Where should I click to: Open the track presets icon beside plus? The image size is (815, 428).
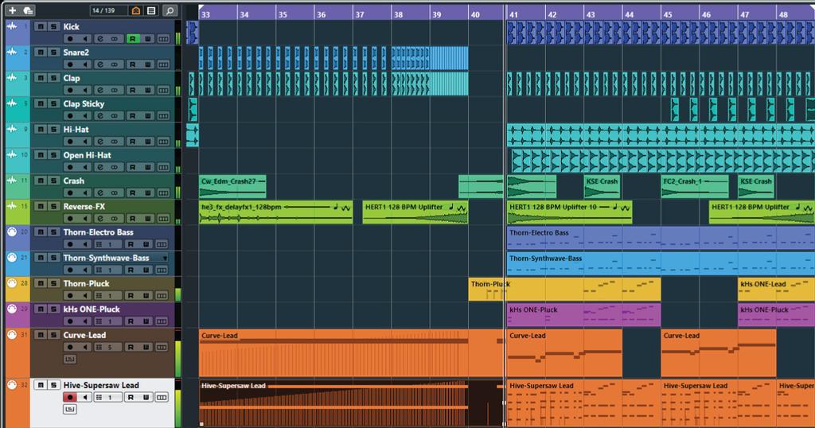tap(29, 10)
